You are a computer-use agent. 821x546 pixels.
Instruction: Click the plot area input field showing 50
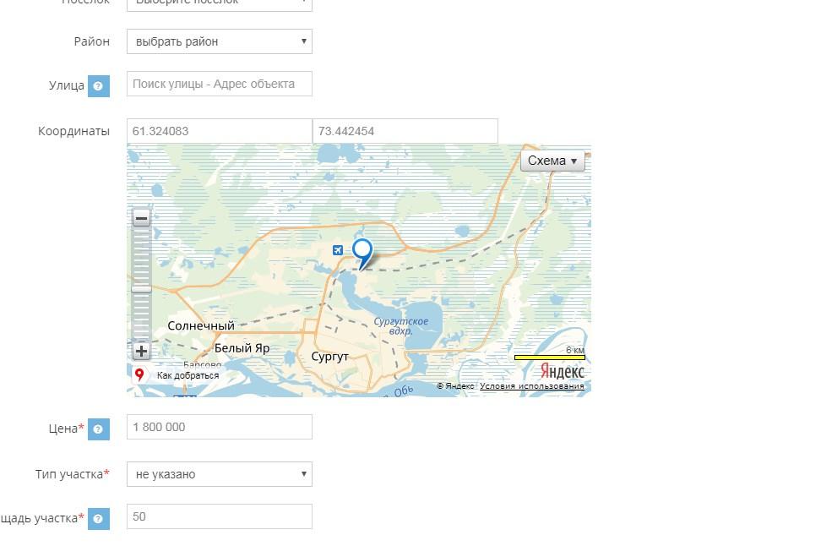[220, 516]
